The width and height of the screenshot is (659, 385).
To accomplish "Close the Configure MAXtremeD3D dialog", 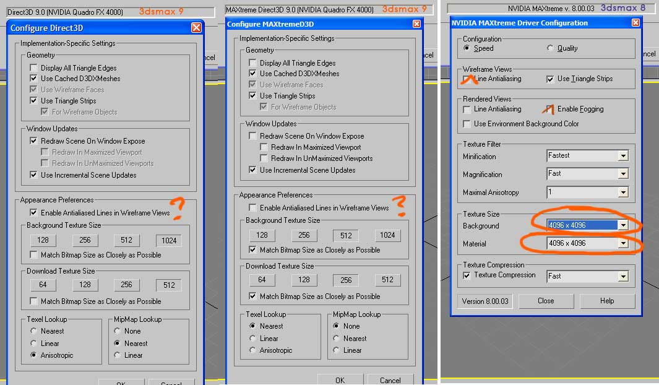I will pyautogui.click(x=416, y=24).
